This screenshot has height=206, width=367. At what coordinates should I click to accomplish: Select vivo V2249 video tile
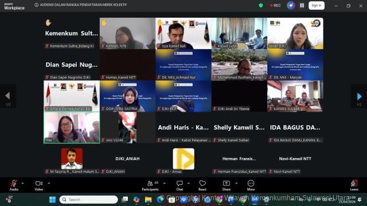[x=127, y=128]
